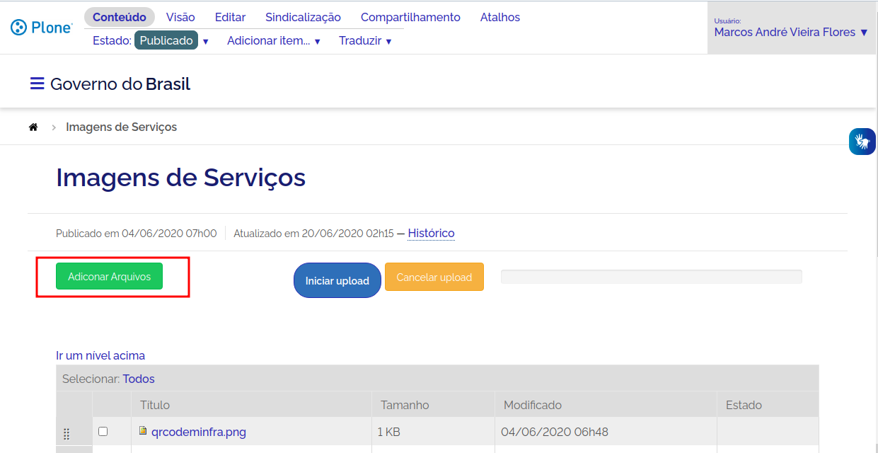Viewport: 878px width, 453px height.
Task: Click the upload progress bar
Action: point(651,277)
